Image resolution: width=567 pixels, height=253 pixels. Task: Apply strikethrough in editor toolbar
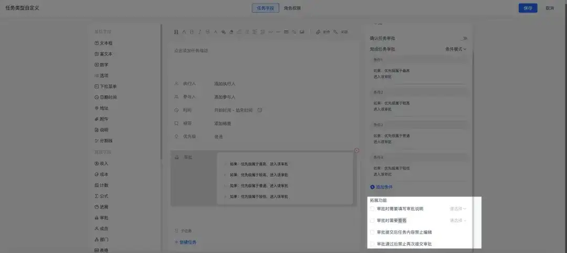point(207,32)
